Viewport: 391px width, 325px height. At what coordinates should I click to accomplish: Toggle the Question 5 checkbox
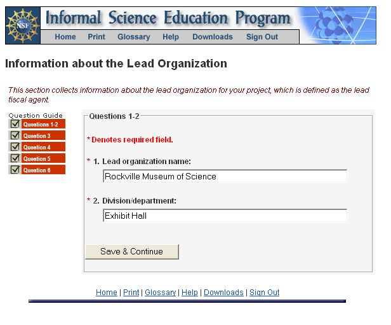(15, 158)
